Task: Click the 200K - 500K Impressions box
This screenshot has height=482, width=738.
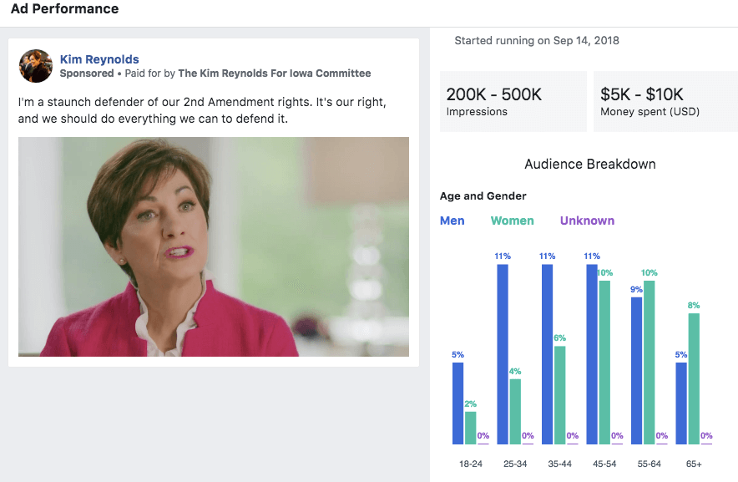Action: click(513, 102)
